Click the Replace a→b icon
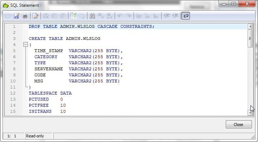Screen dimensions: 258x142 pyautogui.click(x=109, y=16)
